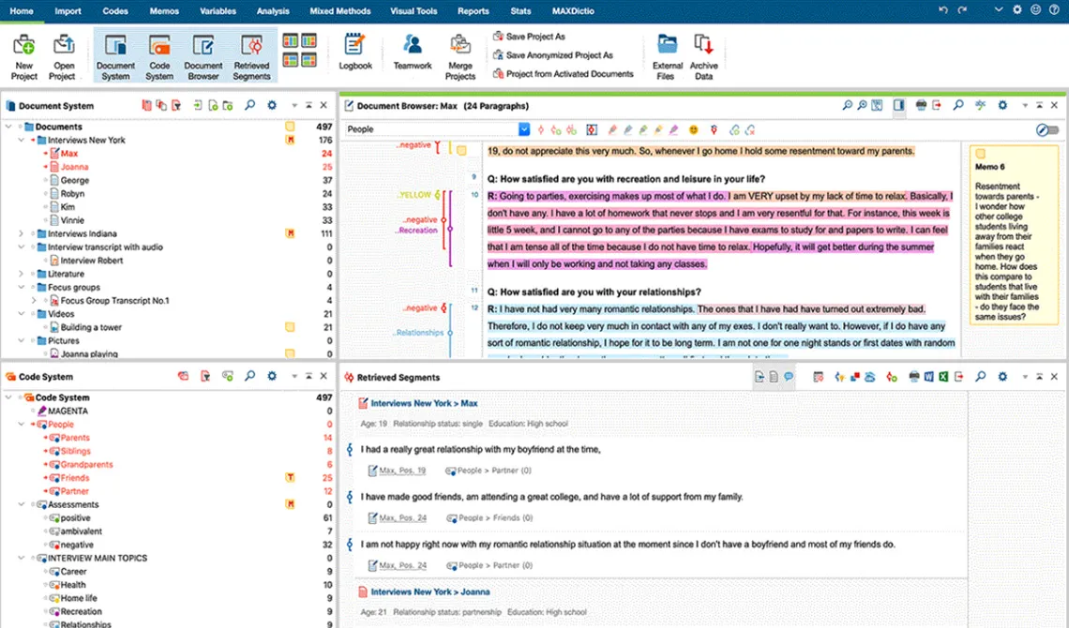Image resolution: width=1069 pixels, height=628 pixels.
Task: Go to the MAXDictio tab
Action: [x=573, y=11]
